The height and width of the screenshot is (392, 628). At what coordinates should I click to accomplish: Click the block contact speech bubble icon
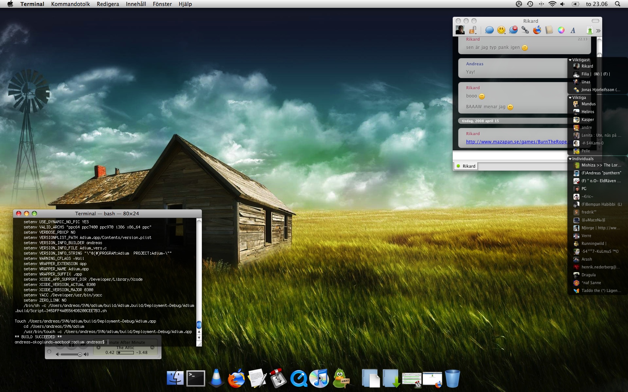[513, 30]
